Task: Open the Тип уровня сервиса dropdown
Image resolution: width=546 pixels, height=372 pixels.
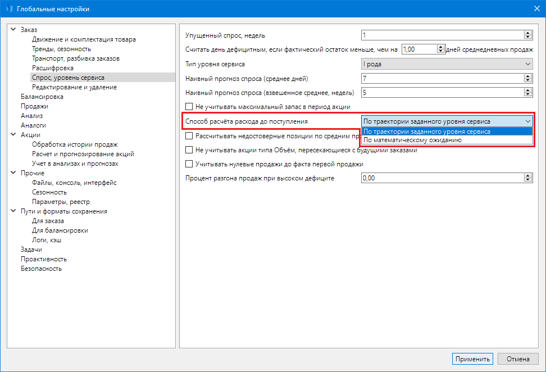Action: (446, 64)
